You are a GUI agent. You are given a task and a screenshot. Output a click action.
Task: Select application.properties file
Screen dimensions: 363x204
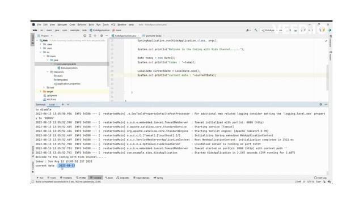[67, 84]
